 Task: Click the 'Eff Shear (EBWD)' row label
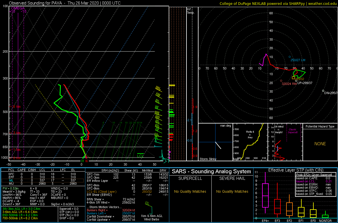pyautogui.click(x=99, y=195)
